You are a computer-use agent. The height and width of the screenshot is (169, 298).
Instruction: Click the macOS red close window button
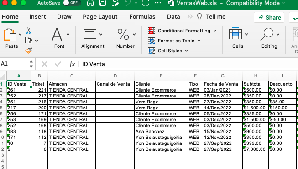pos(5,3)
